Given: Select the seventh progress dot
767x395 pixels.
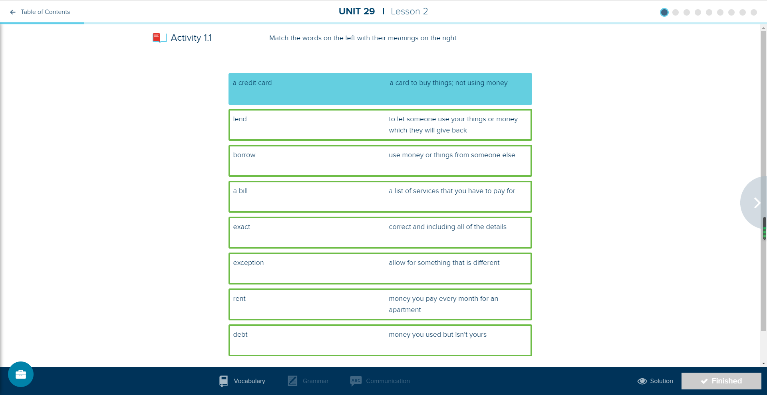Looking at the screenshot, I should [x=731, y=12].
